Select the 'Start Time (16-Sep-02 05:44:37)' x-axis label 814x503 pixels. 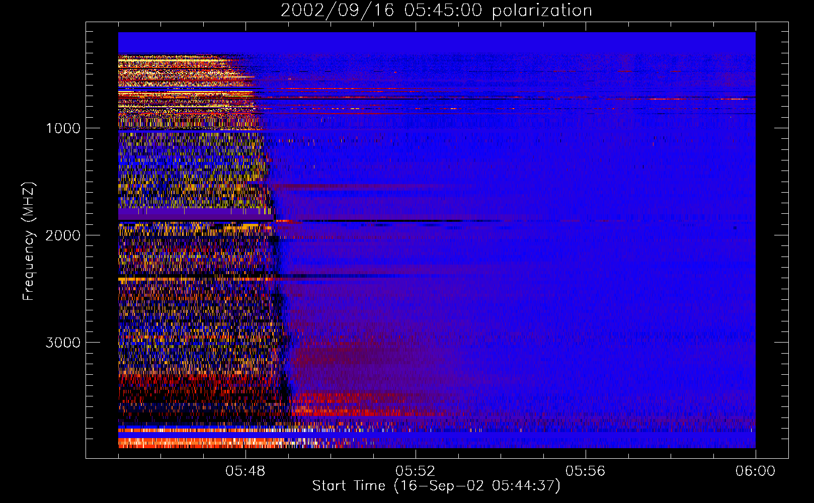(x=436, y=486)
